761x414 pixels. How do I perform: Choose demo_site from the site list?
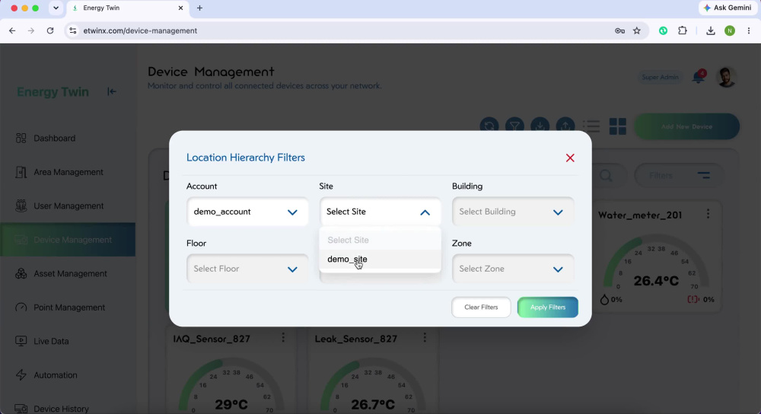pyautogui.click(x=380, y=260)
